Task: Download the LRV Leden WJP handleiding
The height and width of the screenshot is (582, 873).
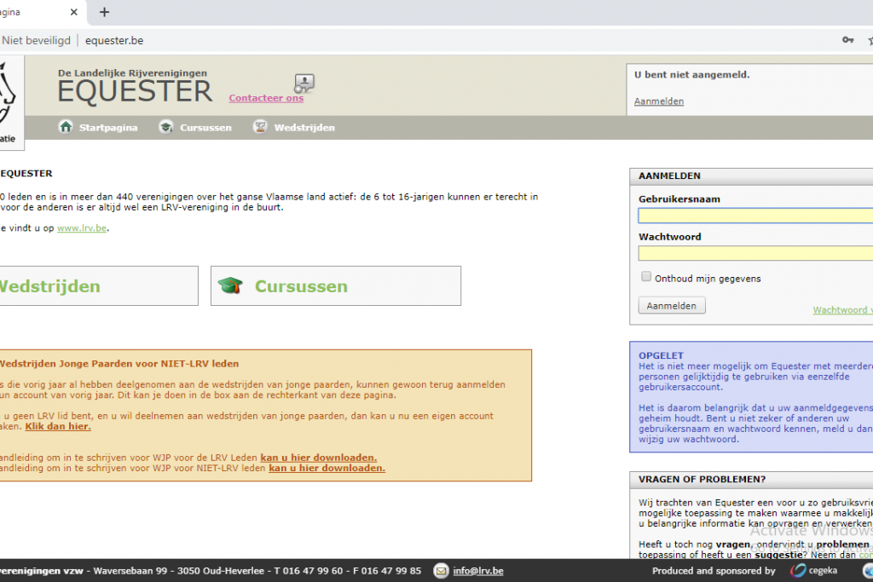Action: click(319, 458)
